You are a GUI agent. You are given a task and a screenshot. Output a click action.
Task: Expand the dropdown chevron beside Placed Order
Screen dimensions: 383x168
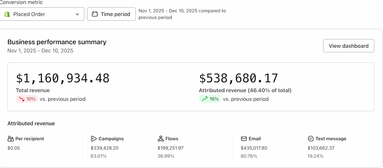77,14
